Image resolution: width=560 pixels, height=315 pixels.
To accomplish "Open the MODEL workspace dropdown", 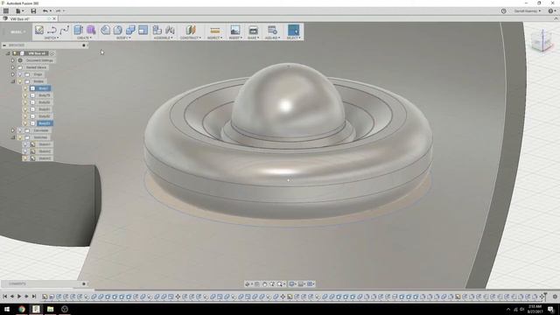I will (x=17, y=31).
